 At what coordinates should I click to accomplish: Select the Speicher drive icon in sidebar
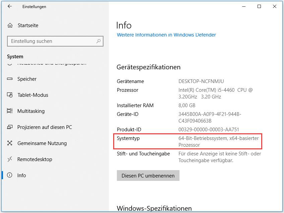[10, 79]
